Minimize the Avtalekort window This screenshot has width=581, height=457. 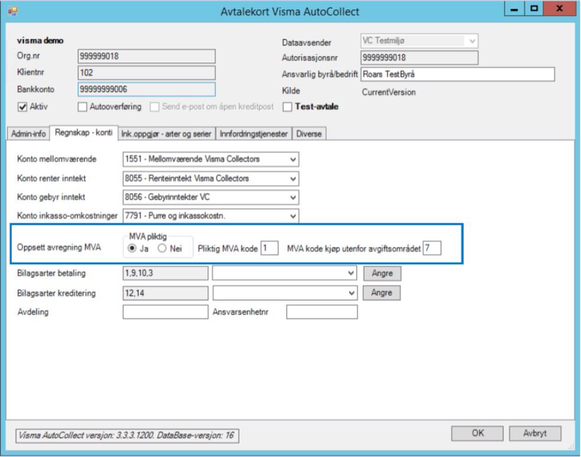click(x=514, y=9)
